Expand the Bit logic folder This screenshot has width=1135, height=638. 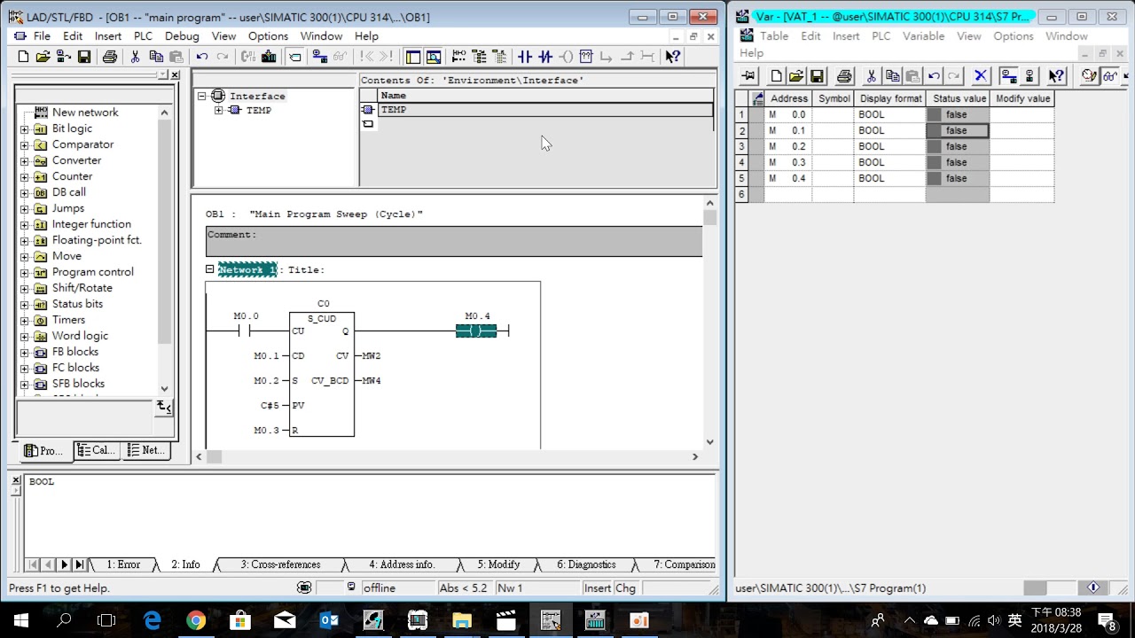click(x=24, y=129)
